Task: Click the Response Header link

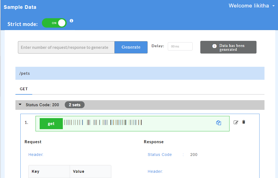Action: point(155,171)
